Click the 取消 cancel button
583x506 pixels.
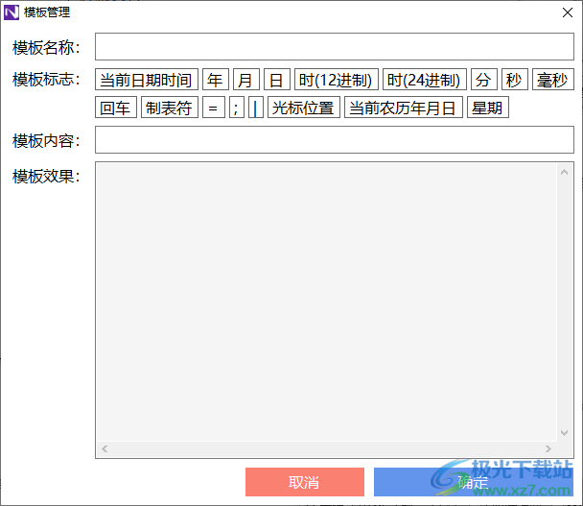point(305,482)
